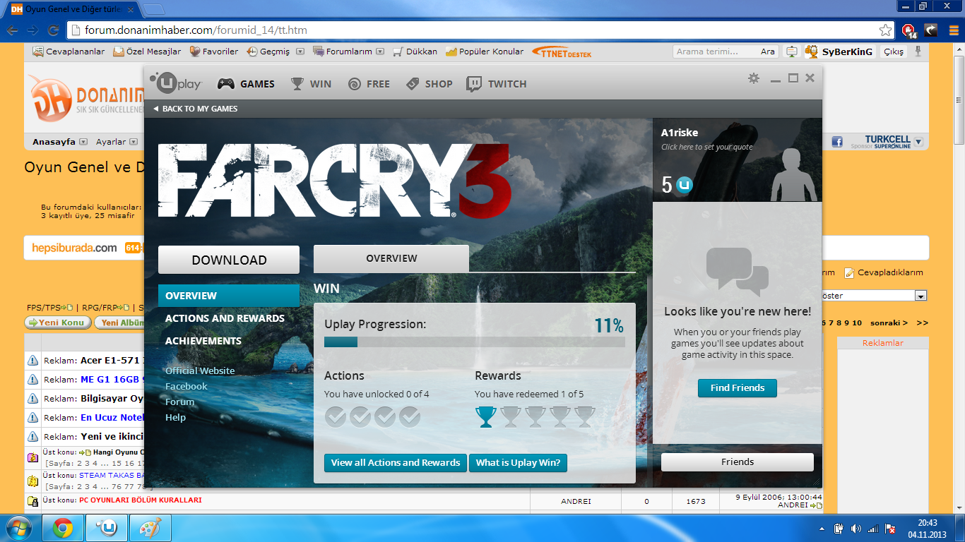Viewport: 965px width, 542px height.
Task: Go BACK TO MY GAMES
Action: tap(195, 109)
